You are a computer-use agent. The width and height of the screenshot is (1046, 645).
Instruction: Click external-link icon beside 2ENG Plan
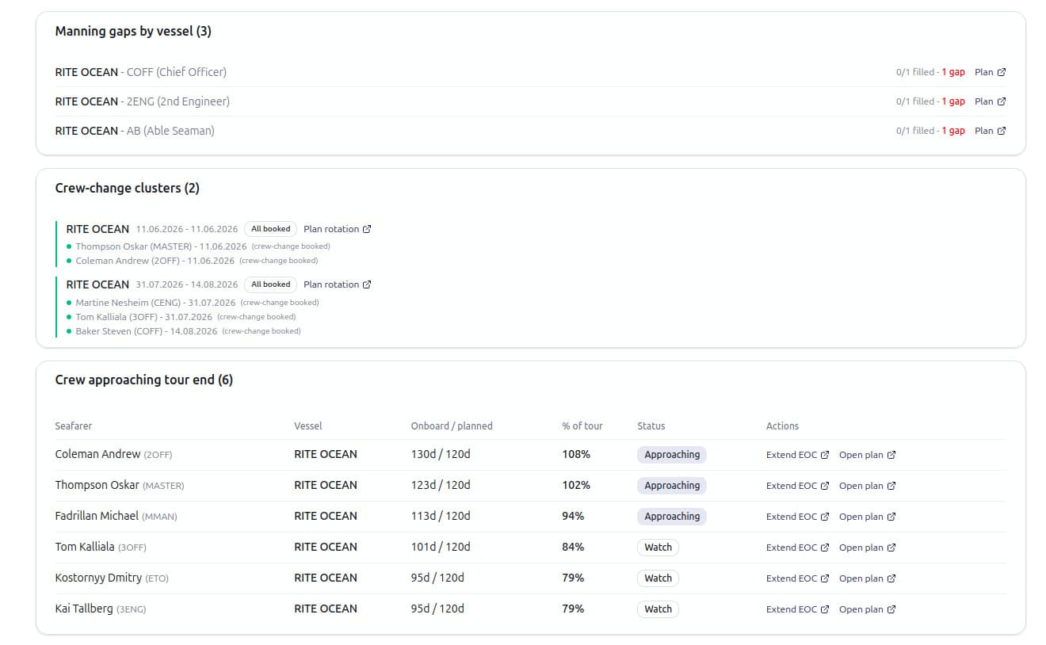point(1002,101)
